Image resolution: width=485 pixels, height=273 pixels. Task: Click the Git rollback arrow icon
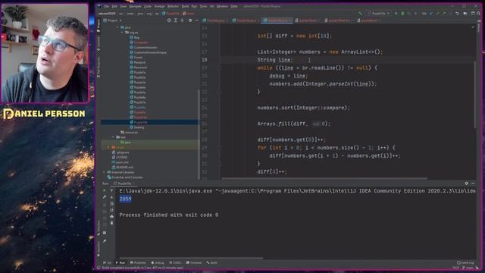click(457, 14)
